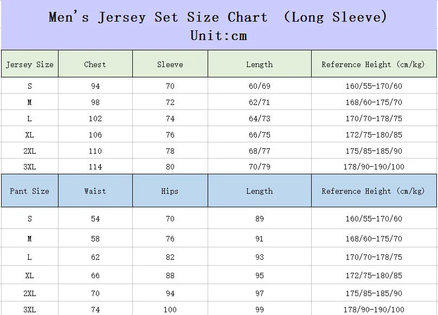Image resolution: width=438 pixels, height=315 pixels.
Task: Click pant Reference Height header cell
Action: (x=373, y=191)
